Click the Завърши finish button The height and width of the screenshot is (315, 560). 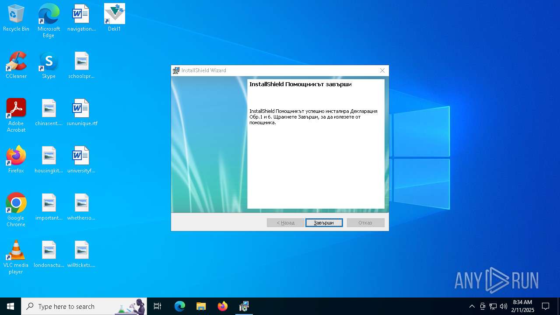[x=324, y=223]
